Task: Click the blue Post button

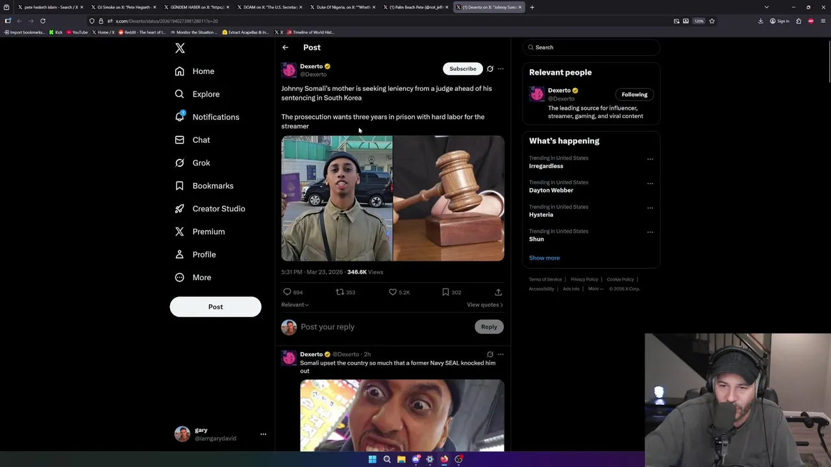Action: (x=216, y=307)
